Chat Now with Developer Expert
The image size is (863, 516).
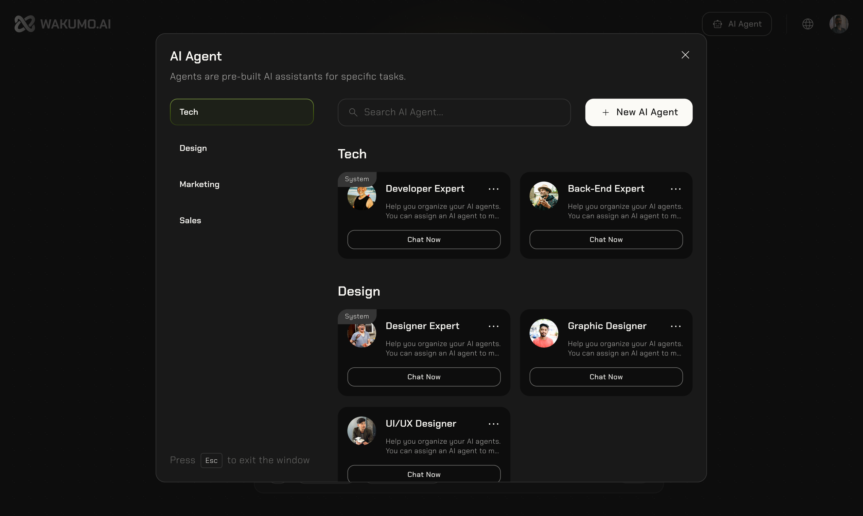point(423,240)
